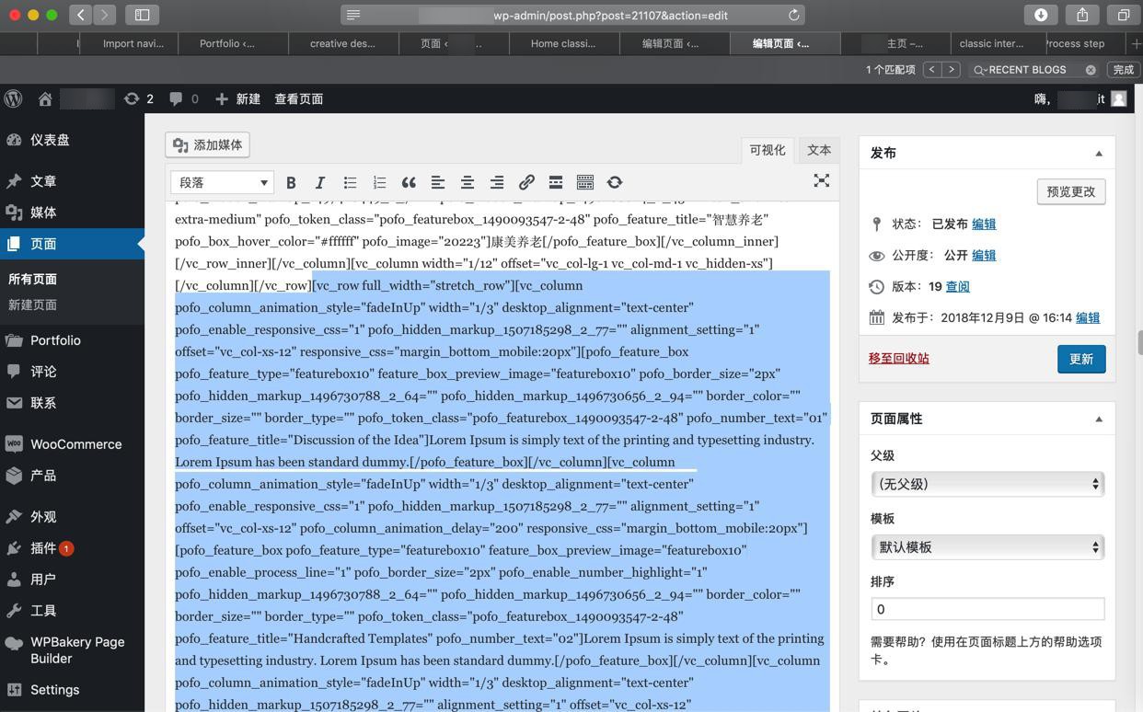Toggle Safari sidebar
The height and width of the screenshot is (712, 1143).
pos(142,15)
